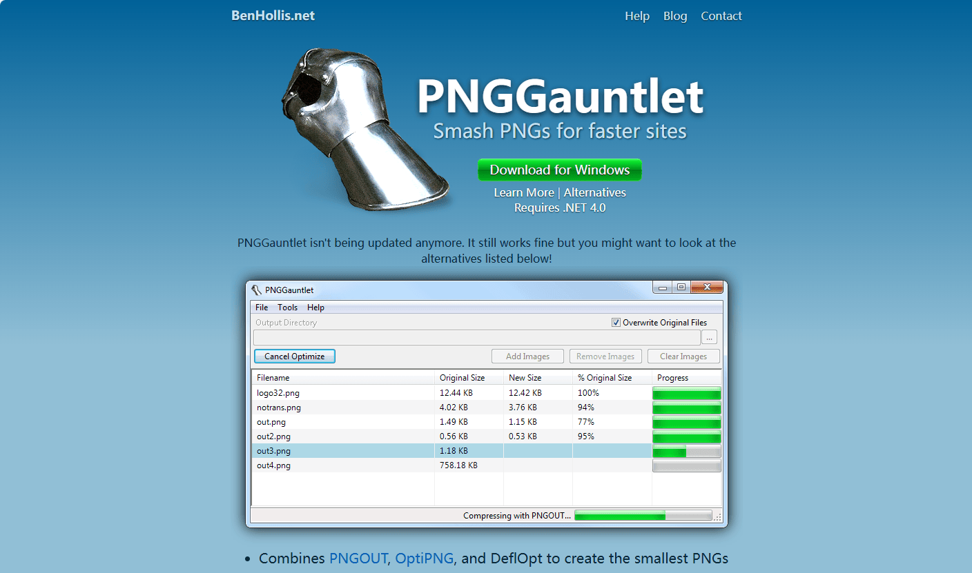Viewport: 972px width, 573px height.
Task: Open the Contact page
Action: (721, 16)
